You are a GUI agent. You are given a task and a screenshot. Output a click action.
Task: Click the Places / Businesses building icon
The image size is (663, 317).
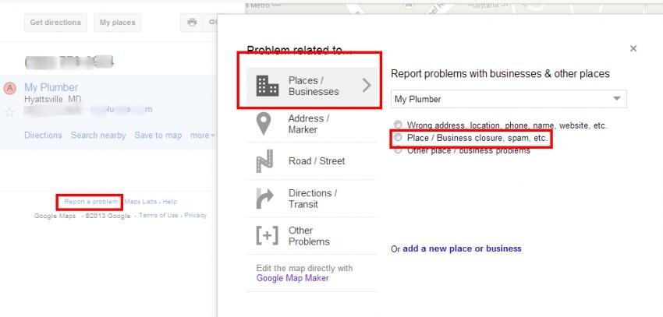[x=268, y=86]
